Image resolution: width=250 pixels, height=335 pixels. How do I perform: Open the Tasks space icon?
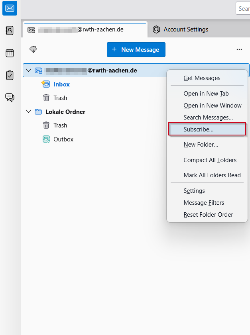[10, 75]
